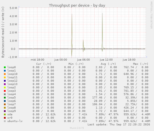Screen dimensions: 154x131
Task: Click the ubuntu-lv light gray legend swatch
Action: (x=5, y=121)
